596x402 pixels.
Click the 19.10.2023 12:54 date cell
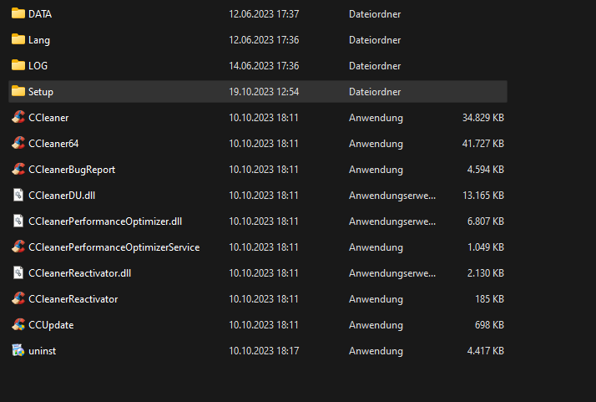(x=264, y=92)
